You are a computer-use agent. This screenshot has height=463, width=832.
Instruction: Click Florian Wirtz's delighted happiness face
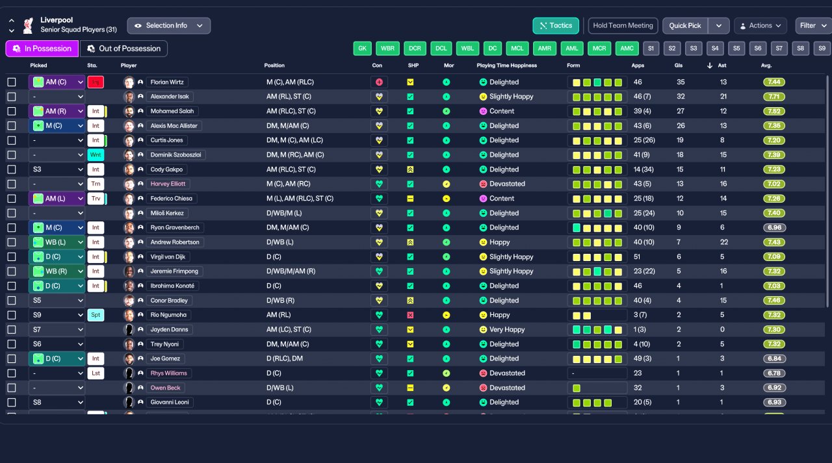(483, 82)
